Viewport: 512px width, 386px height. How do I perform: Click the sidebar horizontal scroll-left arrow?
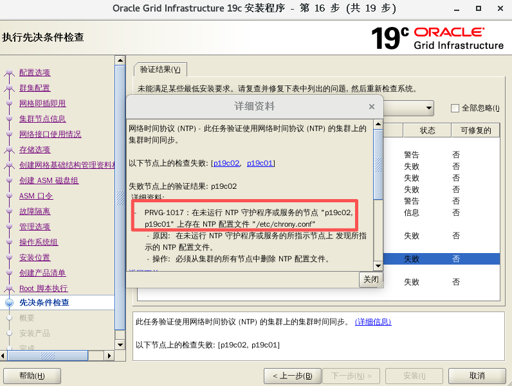coord(3,355)
